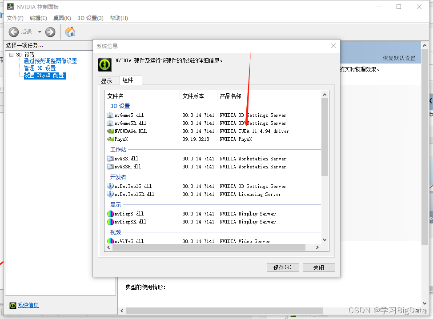Click the component list scroll up arrow
This screenshot has height=319, width=433.
pos(325,95)
